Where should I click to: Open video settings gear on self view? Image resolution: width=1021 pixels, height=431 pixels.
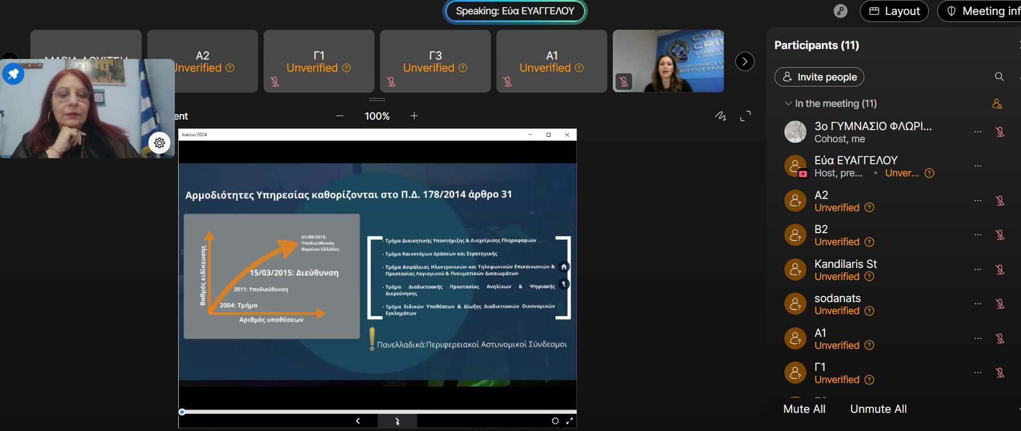click(159, 143)
